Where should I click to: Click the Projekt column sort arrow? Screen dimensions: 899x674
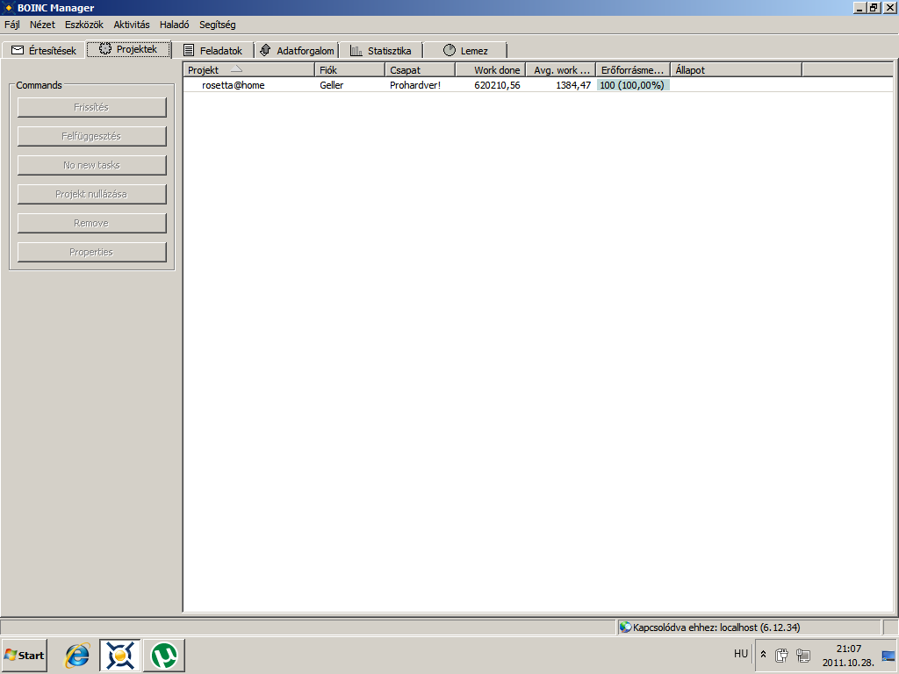point(236,68)
